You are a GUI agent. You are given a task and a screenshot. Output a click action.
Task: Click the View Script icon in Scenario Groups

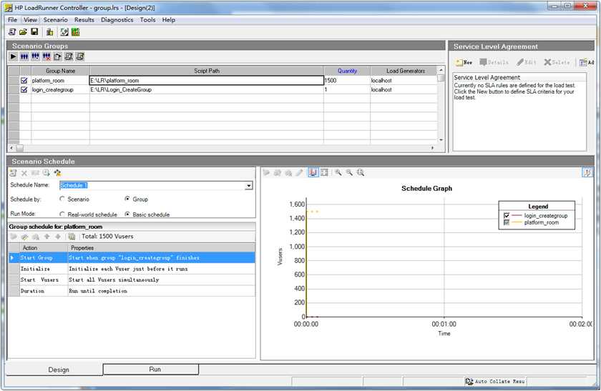(79, 56)
